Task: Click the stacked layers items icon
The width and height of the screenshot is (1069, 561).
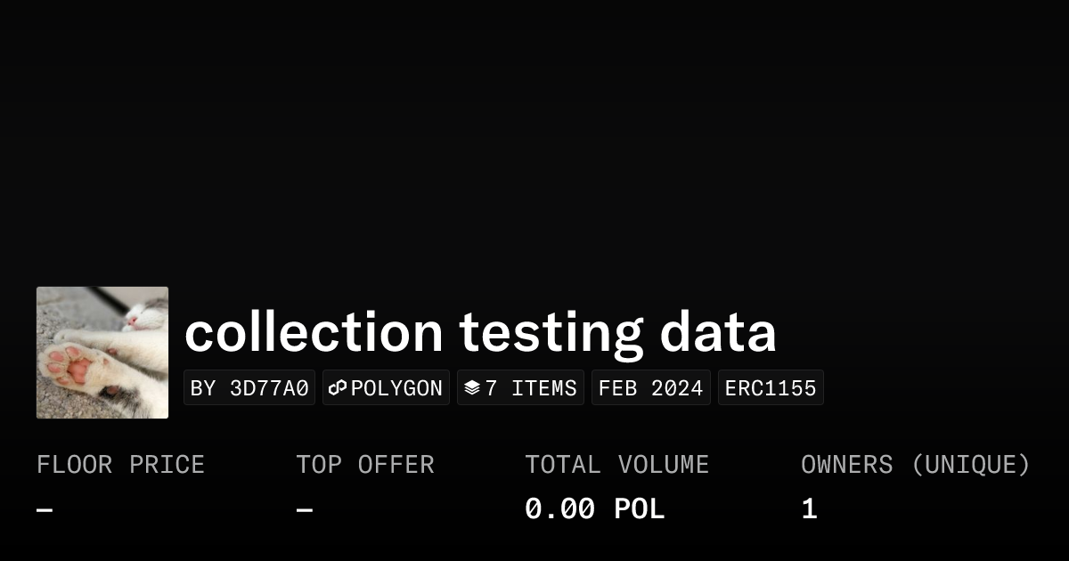Action: [472, 388]
